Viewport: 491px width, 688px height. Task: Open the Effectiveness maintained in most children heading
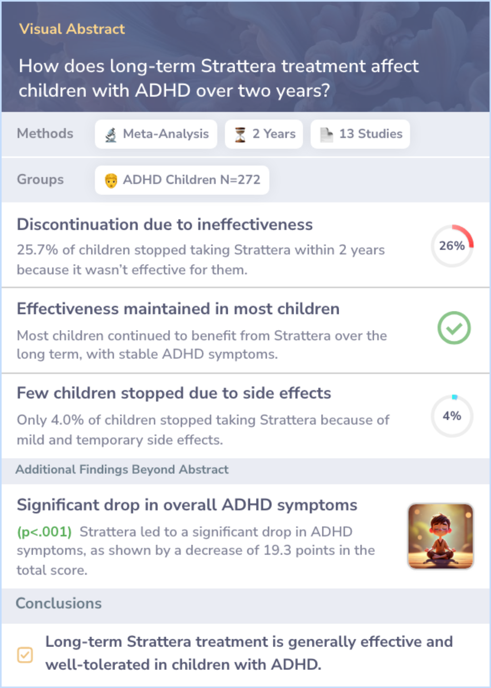point(178,309)
